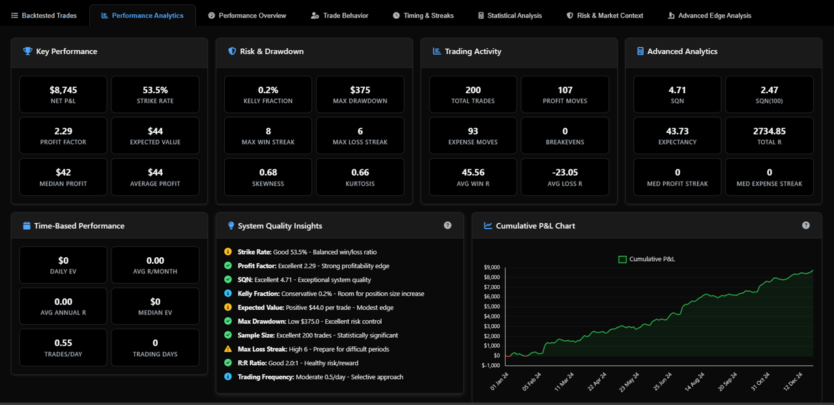Click the line chart icon beside Cumulative P&L
The width and height of the screenshot is (834, 405).
488,226
